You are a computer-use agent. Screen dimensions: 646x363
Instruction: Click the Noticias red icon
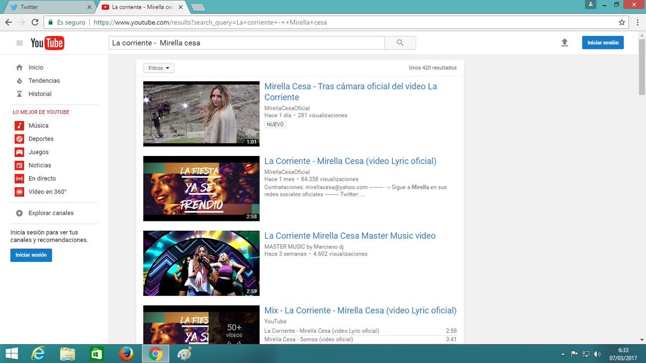[19, 165]
